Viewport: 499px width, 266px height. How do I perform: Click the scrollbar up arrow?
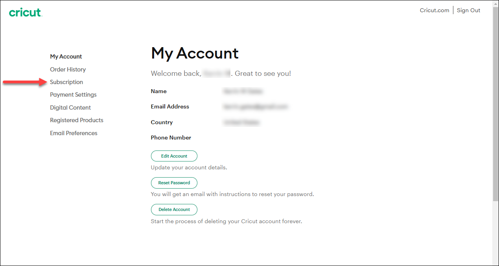496,4
